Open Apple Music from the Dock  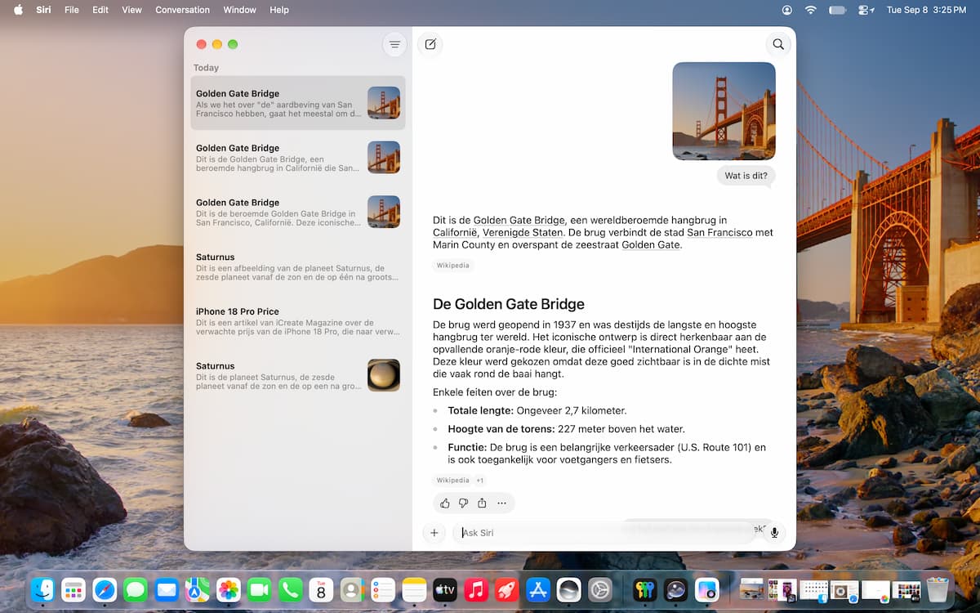coord(476,589)
